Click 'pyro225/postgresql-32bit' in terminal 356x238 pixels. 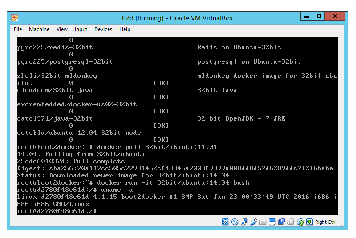coord(65,62)
